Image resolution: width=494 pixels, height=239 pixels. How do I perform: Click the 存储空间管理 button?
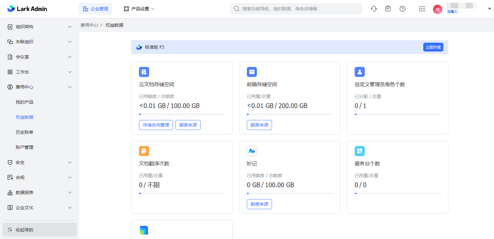tap(156, 125)
